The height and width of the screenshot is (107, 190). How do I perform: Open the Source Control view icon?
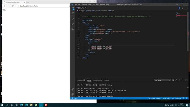click(73, 19)
